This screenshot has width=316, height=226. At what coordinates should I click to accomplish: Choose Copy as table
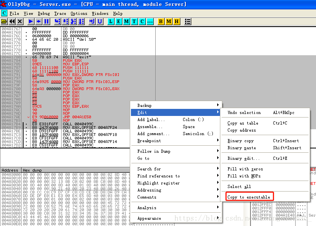click(x=265, y=123)
